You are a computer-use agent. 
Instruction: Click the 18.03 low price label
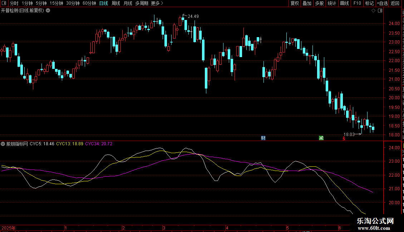click(349, 135)
